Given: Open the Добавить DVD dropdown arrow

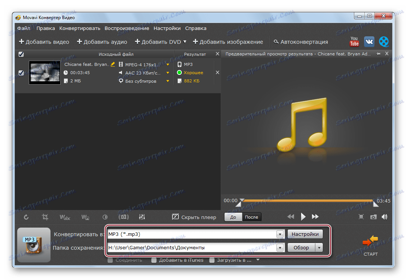Looking at the screenshot, I should click(x=185, y=42).
